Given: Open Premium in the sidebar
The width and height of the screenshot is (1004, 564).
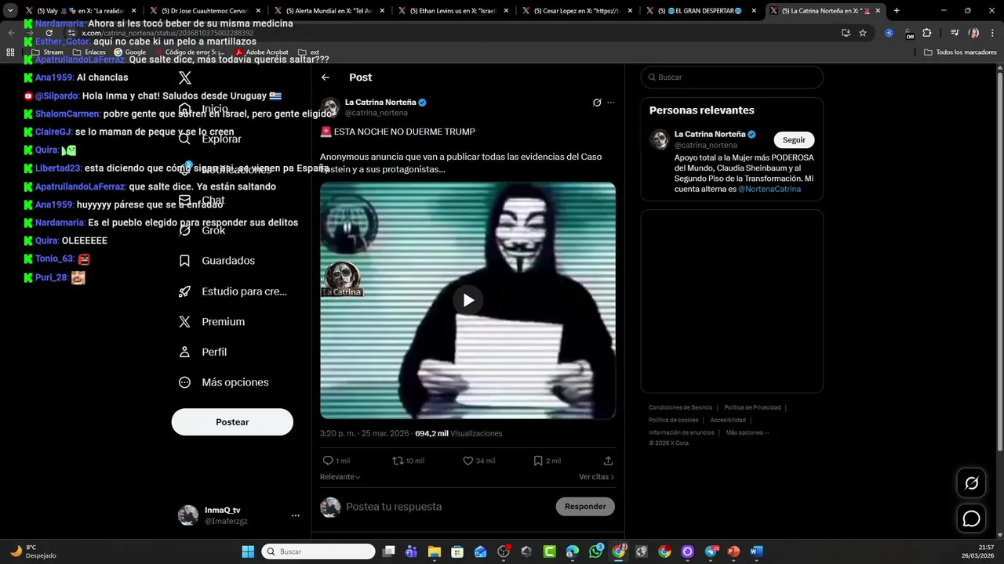Looking at the screenshot, I should coord(212,322).
